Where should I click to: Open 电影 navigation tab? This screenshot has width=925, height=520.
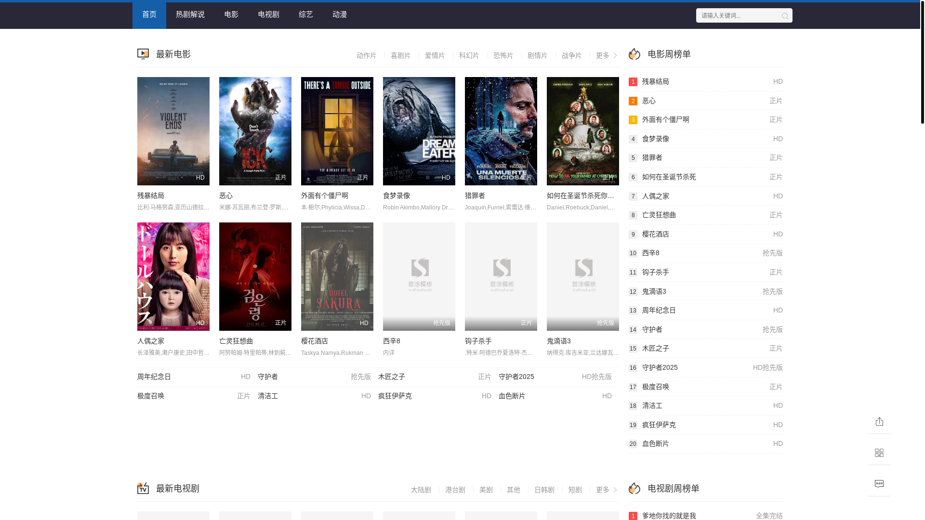231,14
